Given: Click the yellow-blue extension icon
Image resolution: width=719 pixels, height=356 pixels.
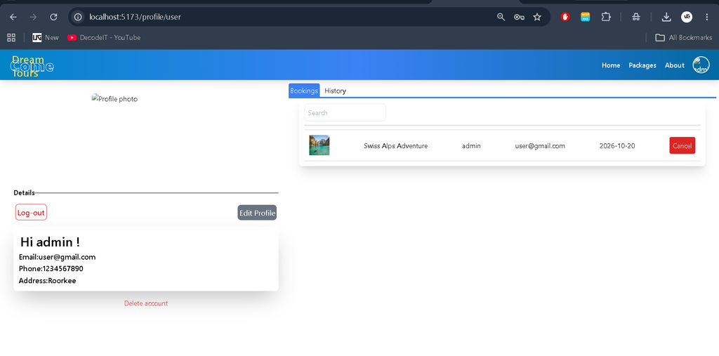Looking at the screenshot, I should (x=585, y=17).
